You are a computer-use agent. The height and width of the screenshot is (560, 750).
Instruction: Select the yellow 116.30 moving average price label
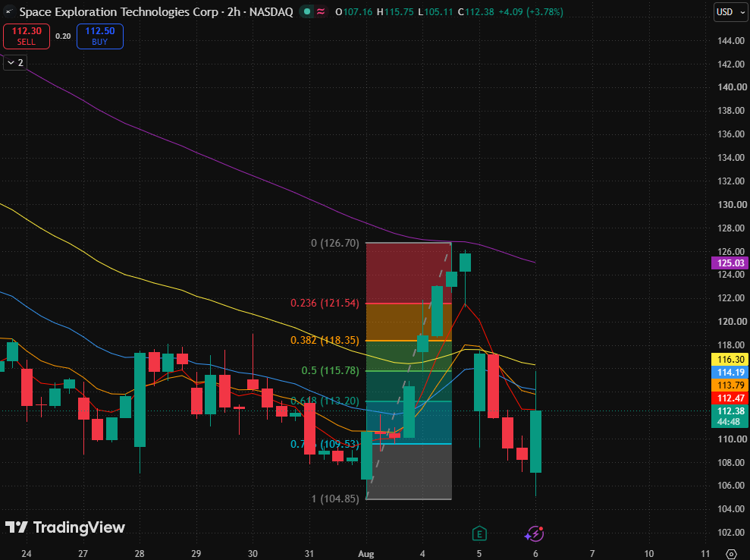(x=730, y=359)
